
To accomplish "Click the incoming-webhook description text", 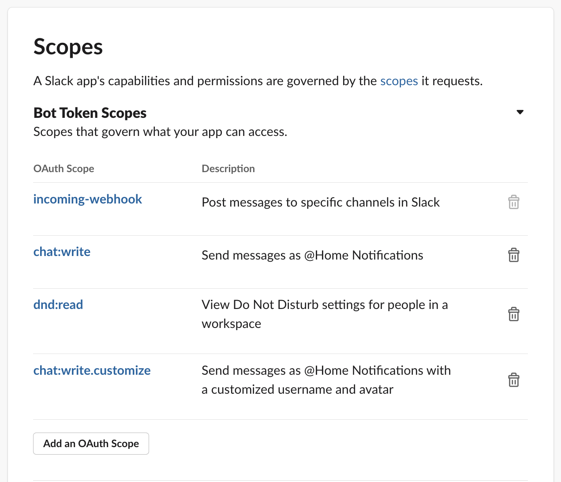I will pyautogui.click(x=321, y=202).
